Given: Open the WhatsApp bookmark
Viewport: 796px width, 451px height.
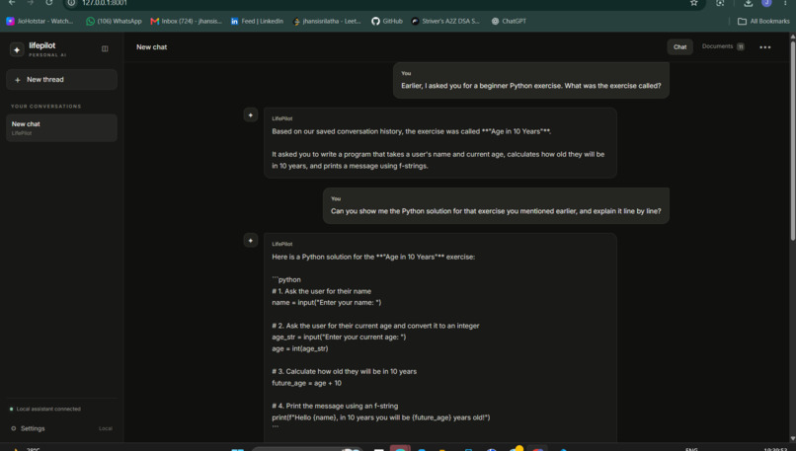Looking at the screenshot, I should click(x=114, y=21).
